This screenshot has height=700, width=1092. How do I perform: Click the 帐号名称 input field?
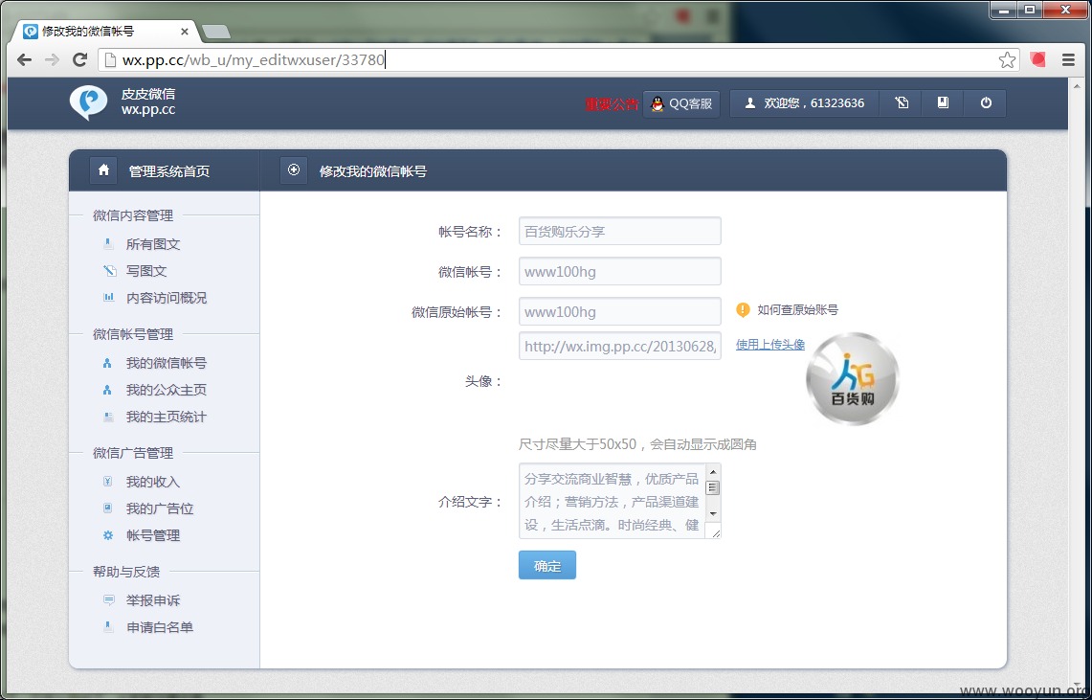pos(620,231)
